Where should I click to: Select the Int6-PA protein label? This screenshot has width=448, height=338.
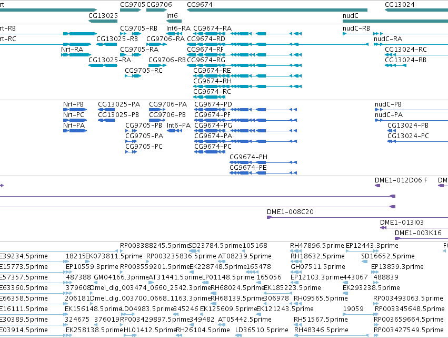pos(178,125)
